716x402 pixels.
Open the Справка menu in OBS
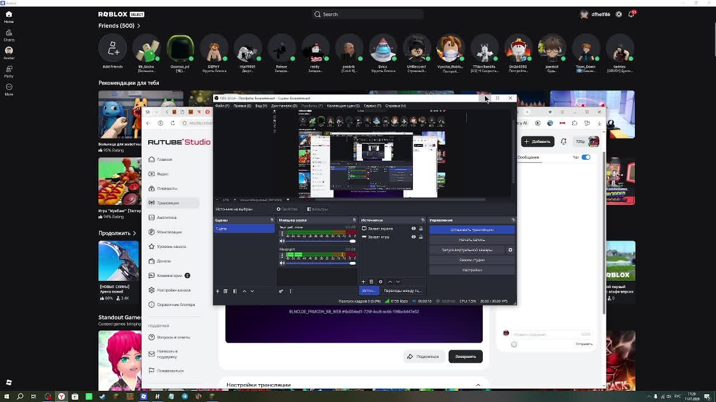[x=395, y=106]
